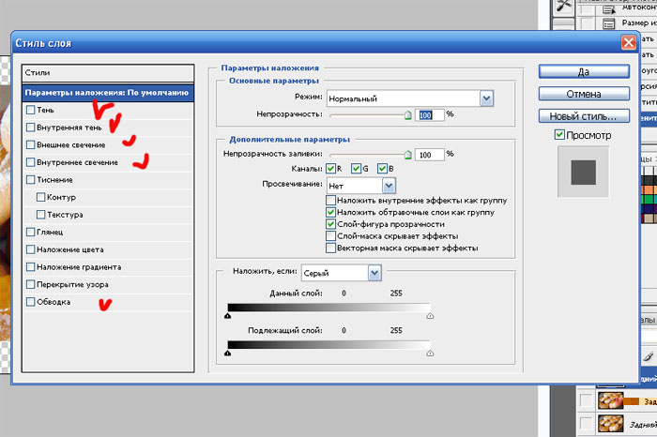This screenshot has width=657, height=437.
Task: Click the main Непрозрачность value field
Action: tap(429, 113)
